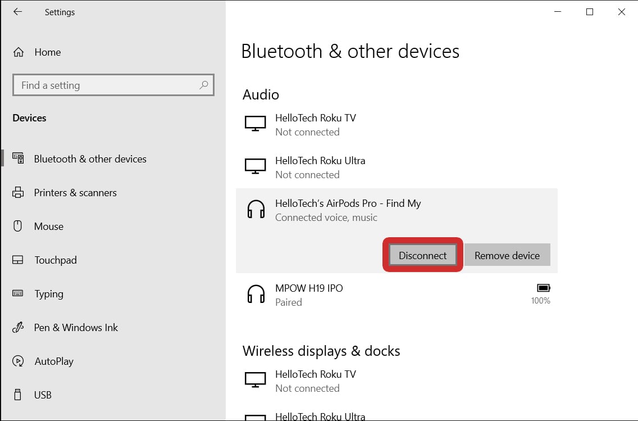The width and height of the screenshot is (638, 421).
Task: Select the MPOW H19 IPO device
Action: tap(309, 295)
